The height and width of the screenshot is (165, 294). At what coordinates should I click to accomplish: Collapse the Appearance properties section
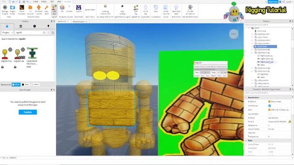(246, 98)
